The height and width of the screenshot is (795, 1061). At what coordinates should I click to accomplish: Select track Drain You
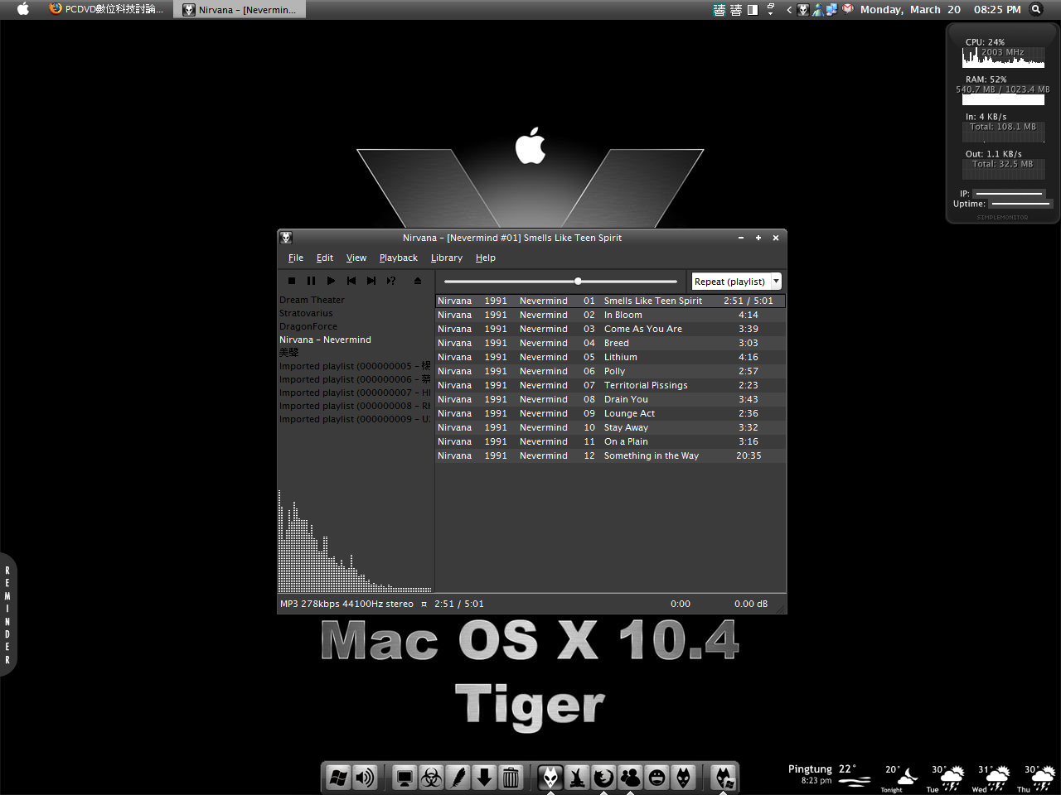click(x=610, y=399)
